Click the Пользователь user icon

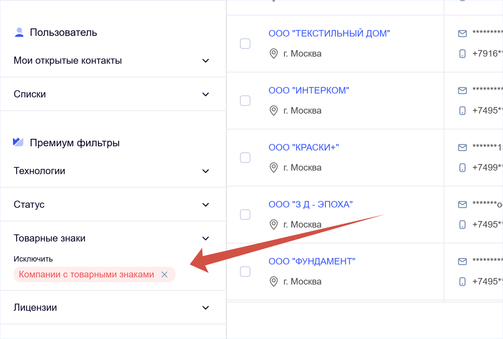19,32
